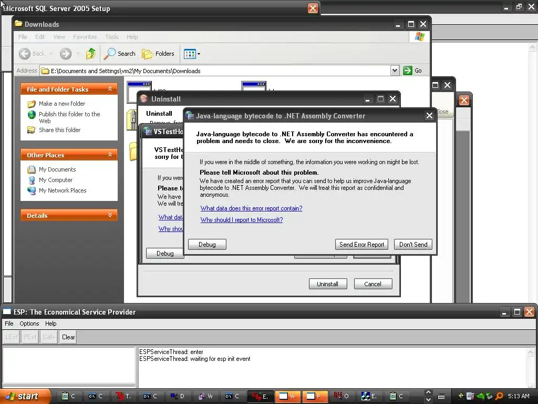Click the PEvt button in ESP toolbar
Viewport: 538px width, 404px height.
(30, 337)
